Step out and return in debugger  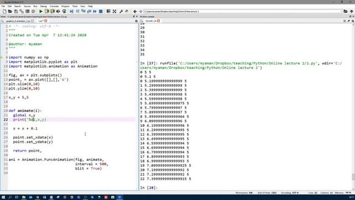(89, 11)
